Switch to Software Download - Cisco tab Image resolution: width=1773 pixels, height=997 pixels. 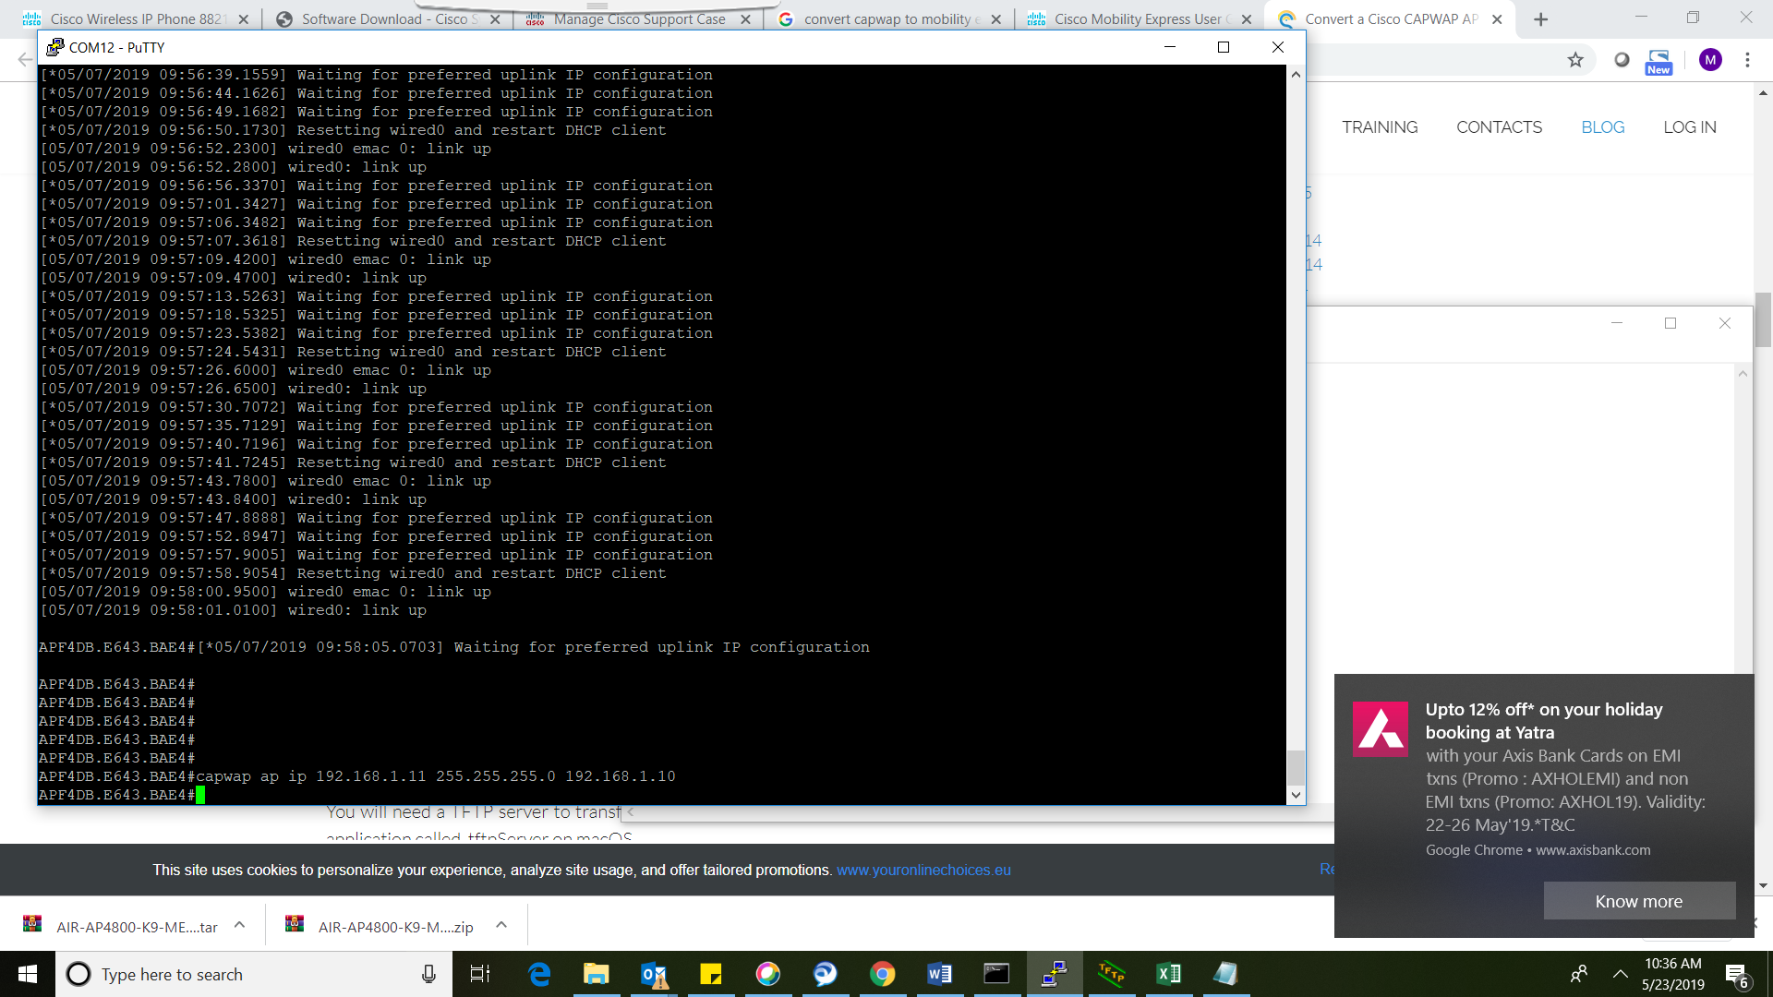tap(388, 19)
